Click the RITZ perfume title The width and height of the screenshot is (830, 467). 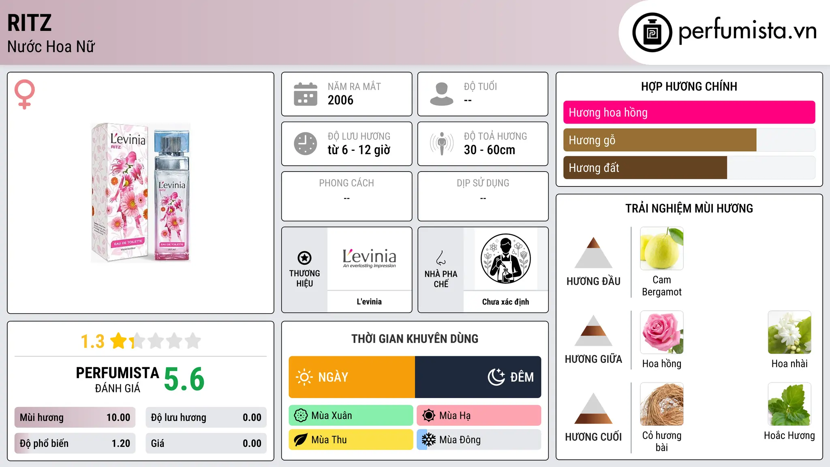(x=30, y=23)
